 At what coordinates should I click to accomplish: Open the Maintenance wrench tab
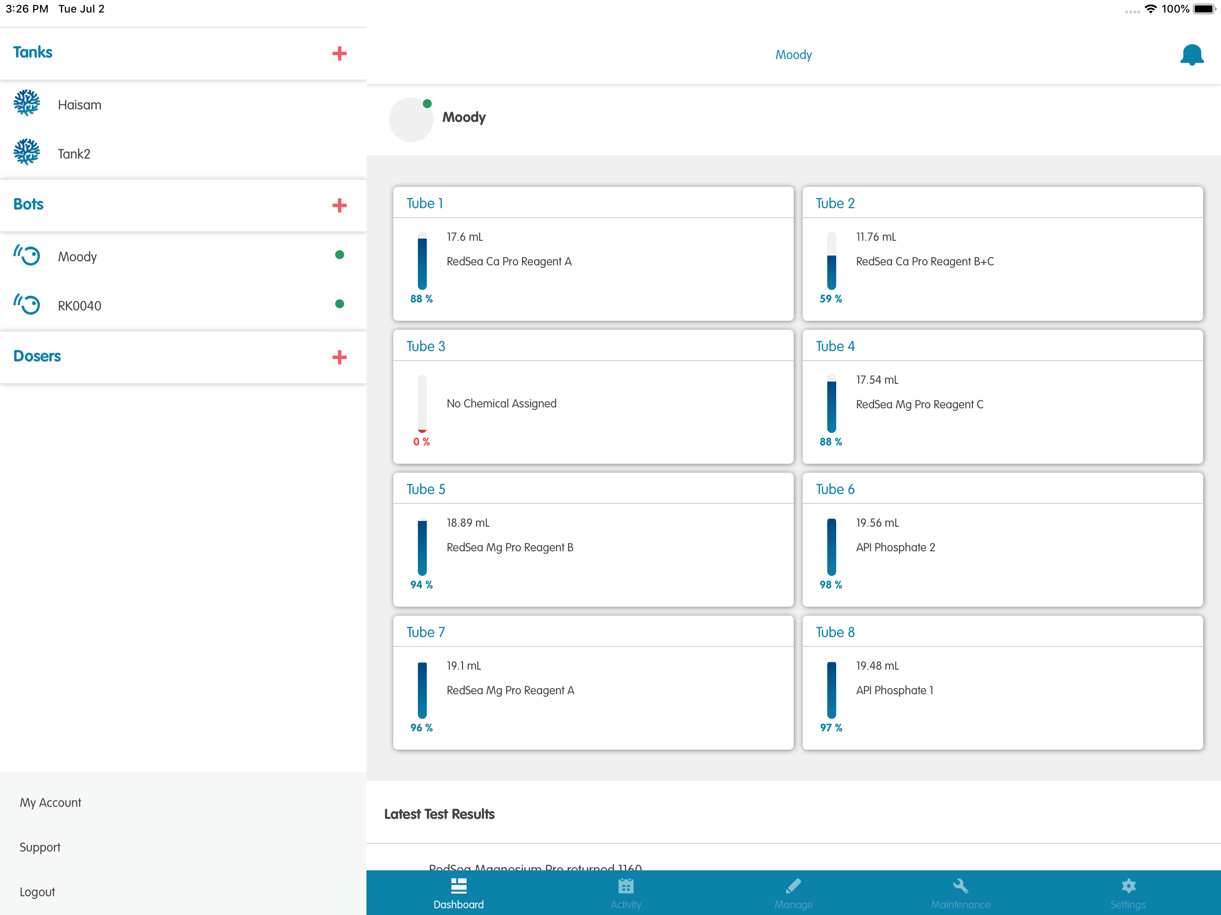pos(960,892)
